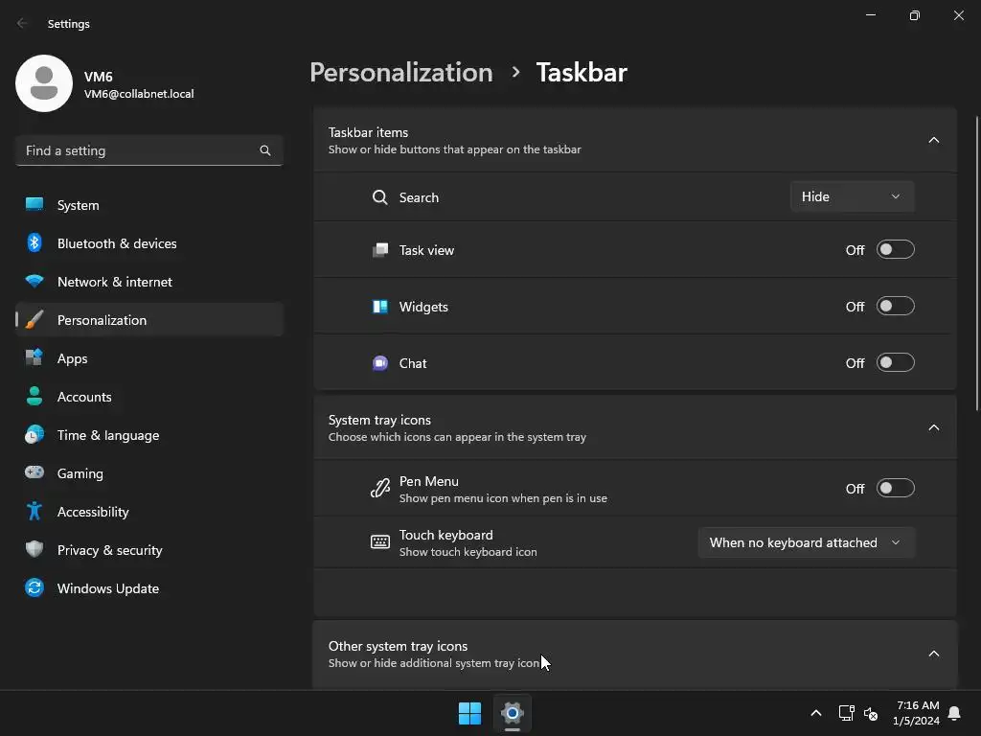981x736 pixels.
Task: Click the Privacy & security shield icon
Action: coord(34,550)
